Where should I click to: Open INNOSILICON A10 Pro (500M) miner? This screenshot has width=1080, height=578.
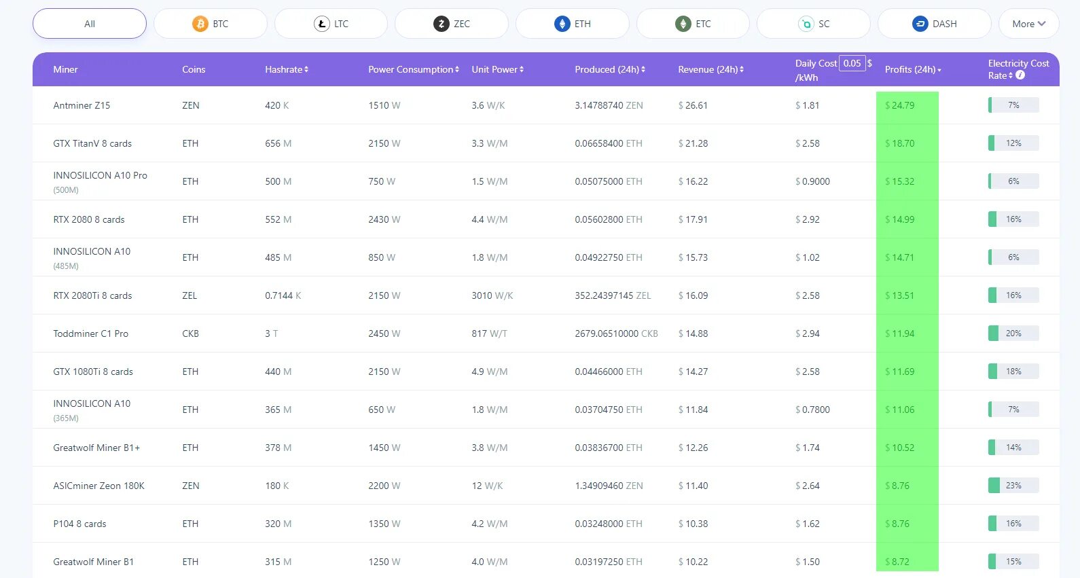[100, 181]
